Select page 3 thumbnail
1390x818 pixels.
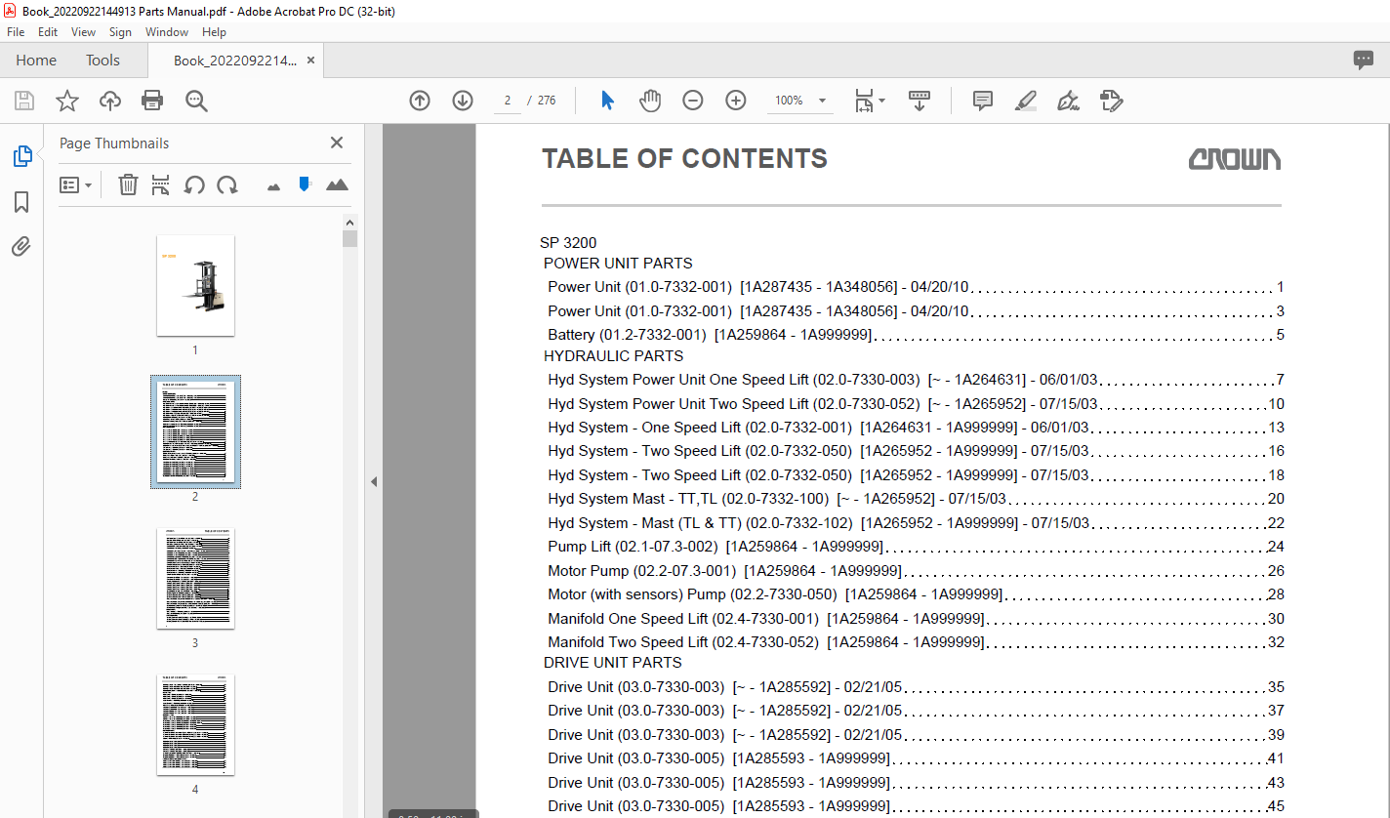click(x=195, y=579)
